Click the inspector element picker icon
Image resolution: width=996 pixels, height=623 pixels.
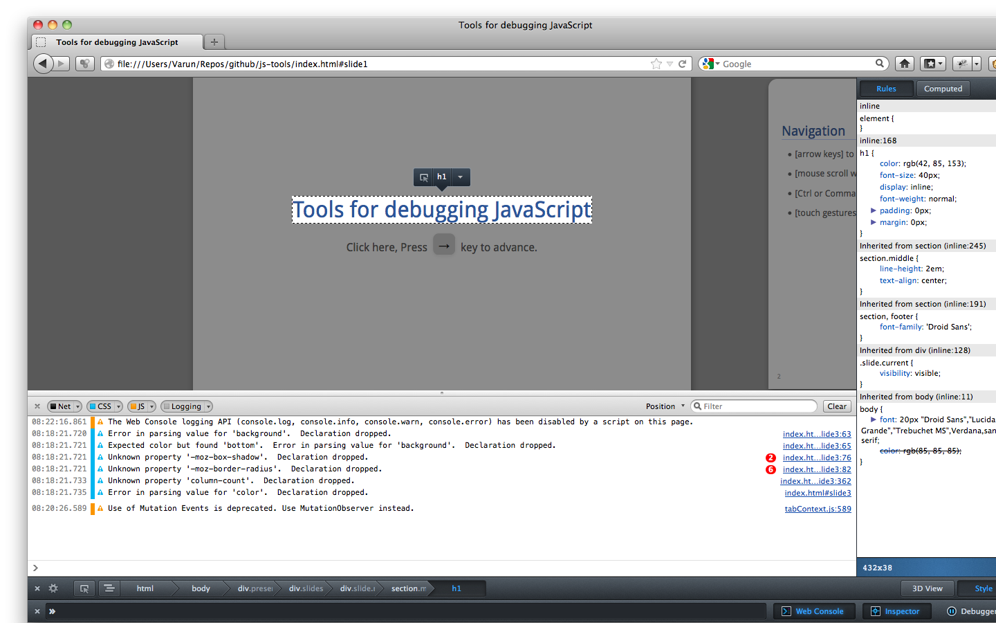[x=84, y=588]
